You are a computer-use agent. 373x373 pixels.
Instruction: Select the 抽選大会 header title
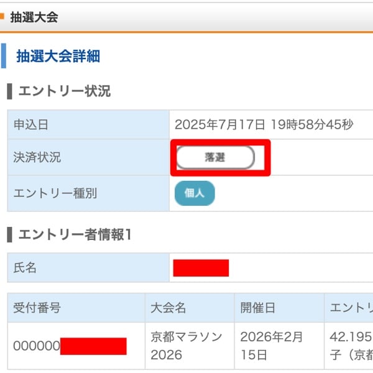34,17
